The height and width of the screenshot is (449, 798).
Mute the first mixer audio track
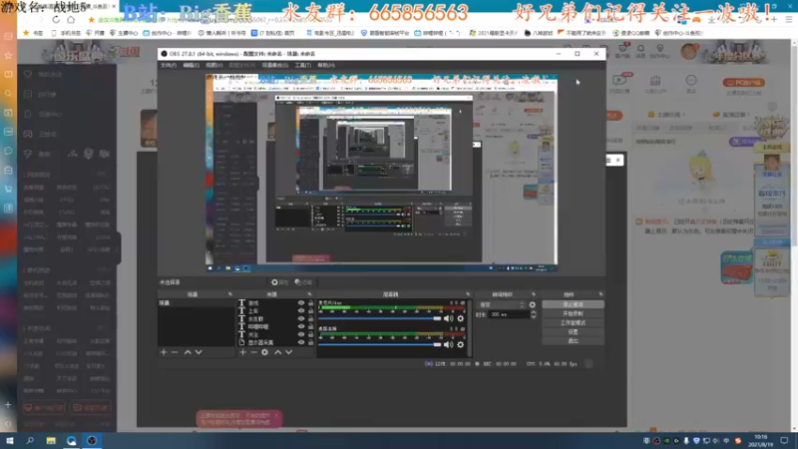point(448,318)
